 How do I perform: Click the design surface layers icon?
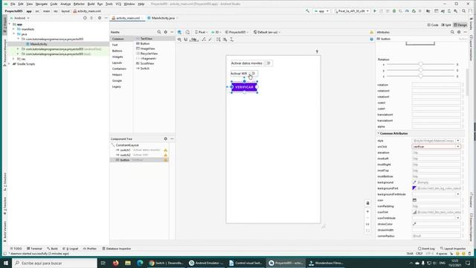point(179,32)
